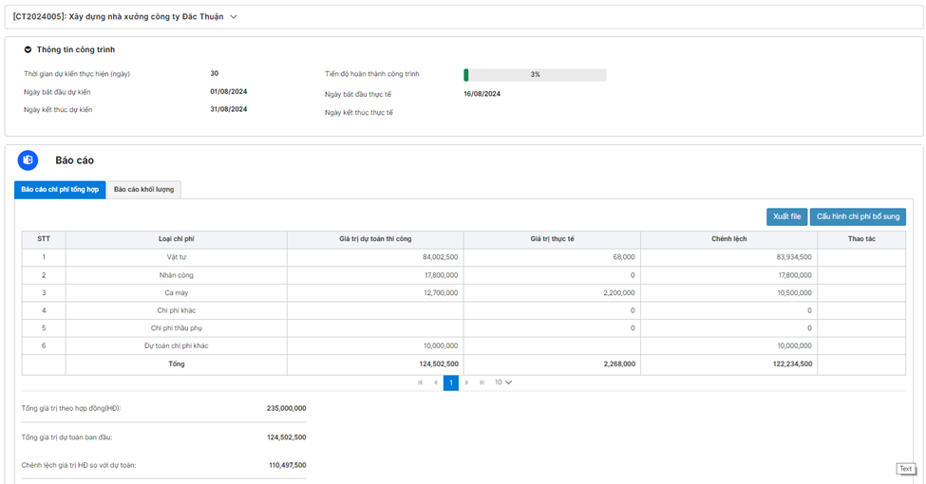The image size is (926, 484).
Task: Click the 10,500,000 difference value
Action: [794, 292]
